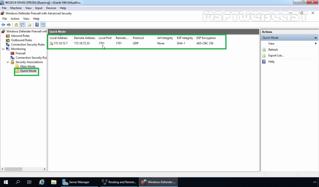This screenshot has width=319, height=187.
Task: Select the root Windows Defender Firewall node
Action: pos(26,31)
